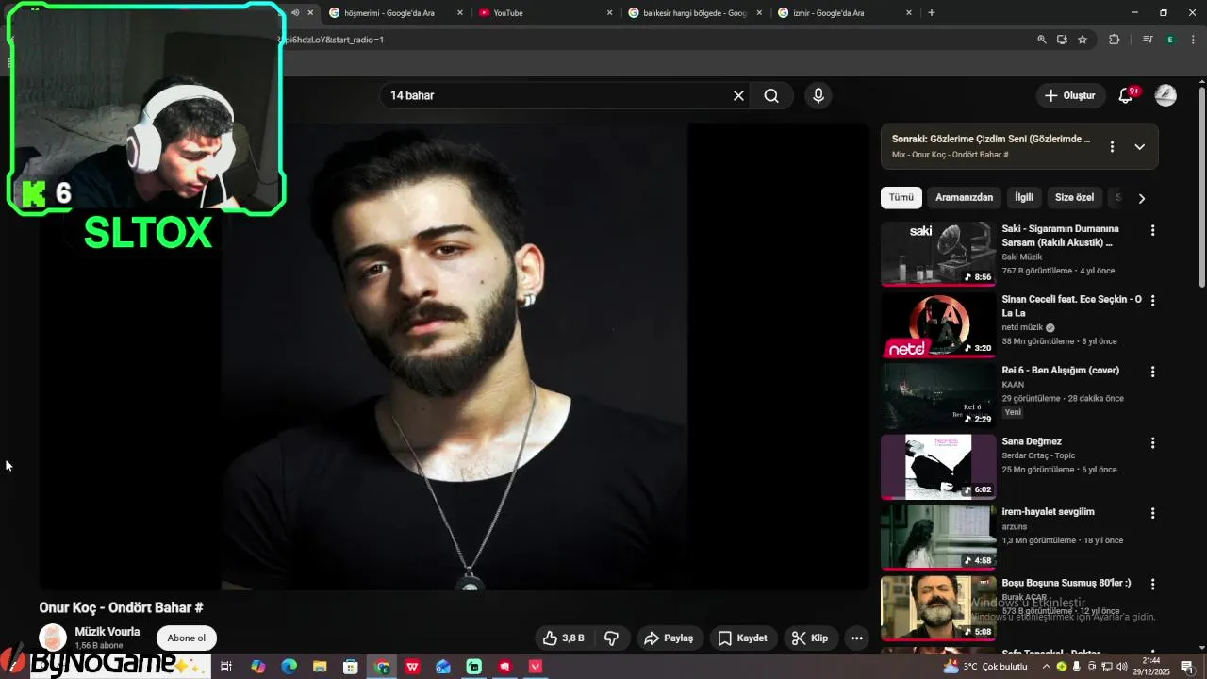Open options for Rei 6 video
The height and width of the screenshot is (679, 1207).
[1152, 372]
